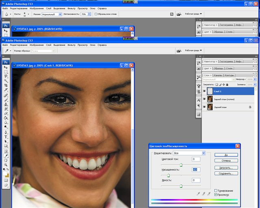
Task: Click the Цветовой тон value field
Action: coord(195,159)
